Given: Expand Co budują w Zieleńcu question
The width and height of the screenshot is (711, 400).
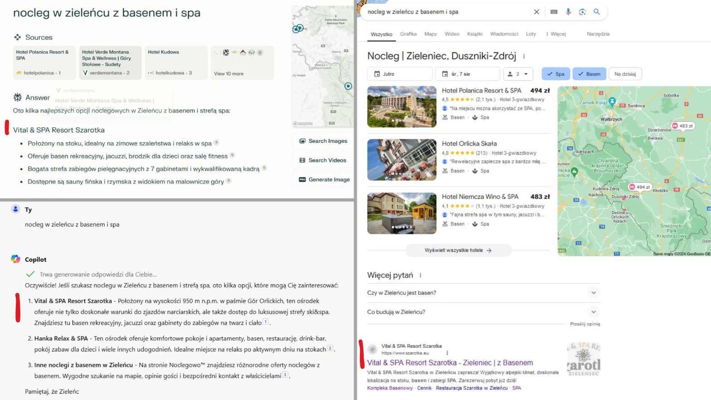Looking at the screenshot, I should point(483,312).
